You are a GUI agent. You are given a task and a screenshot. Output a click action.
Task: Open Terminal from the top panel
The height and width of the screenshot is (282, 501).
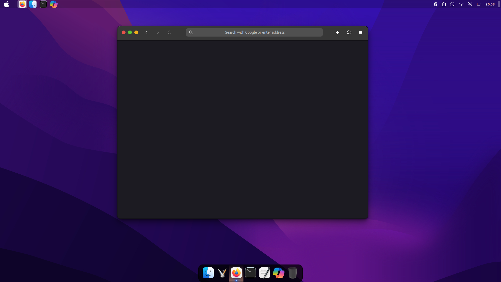point(43,4)
